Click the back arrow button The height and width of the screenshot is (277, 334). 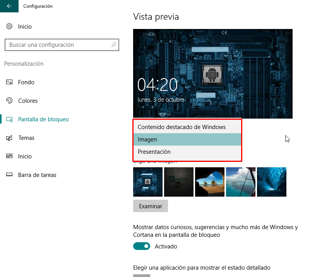click(x=9, y=6)
